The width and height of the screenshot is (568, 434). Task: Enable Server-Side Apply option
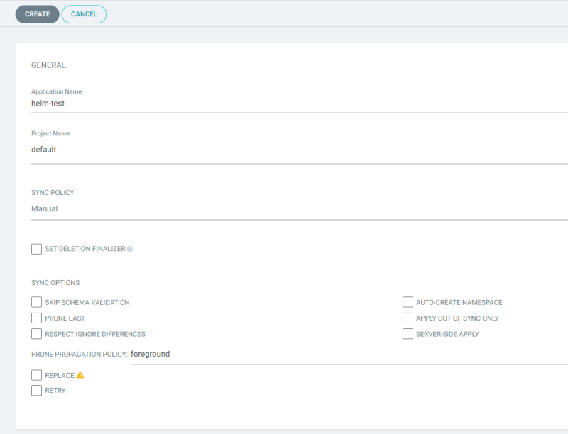click(408, 334)
